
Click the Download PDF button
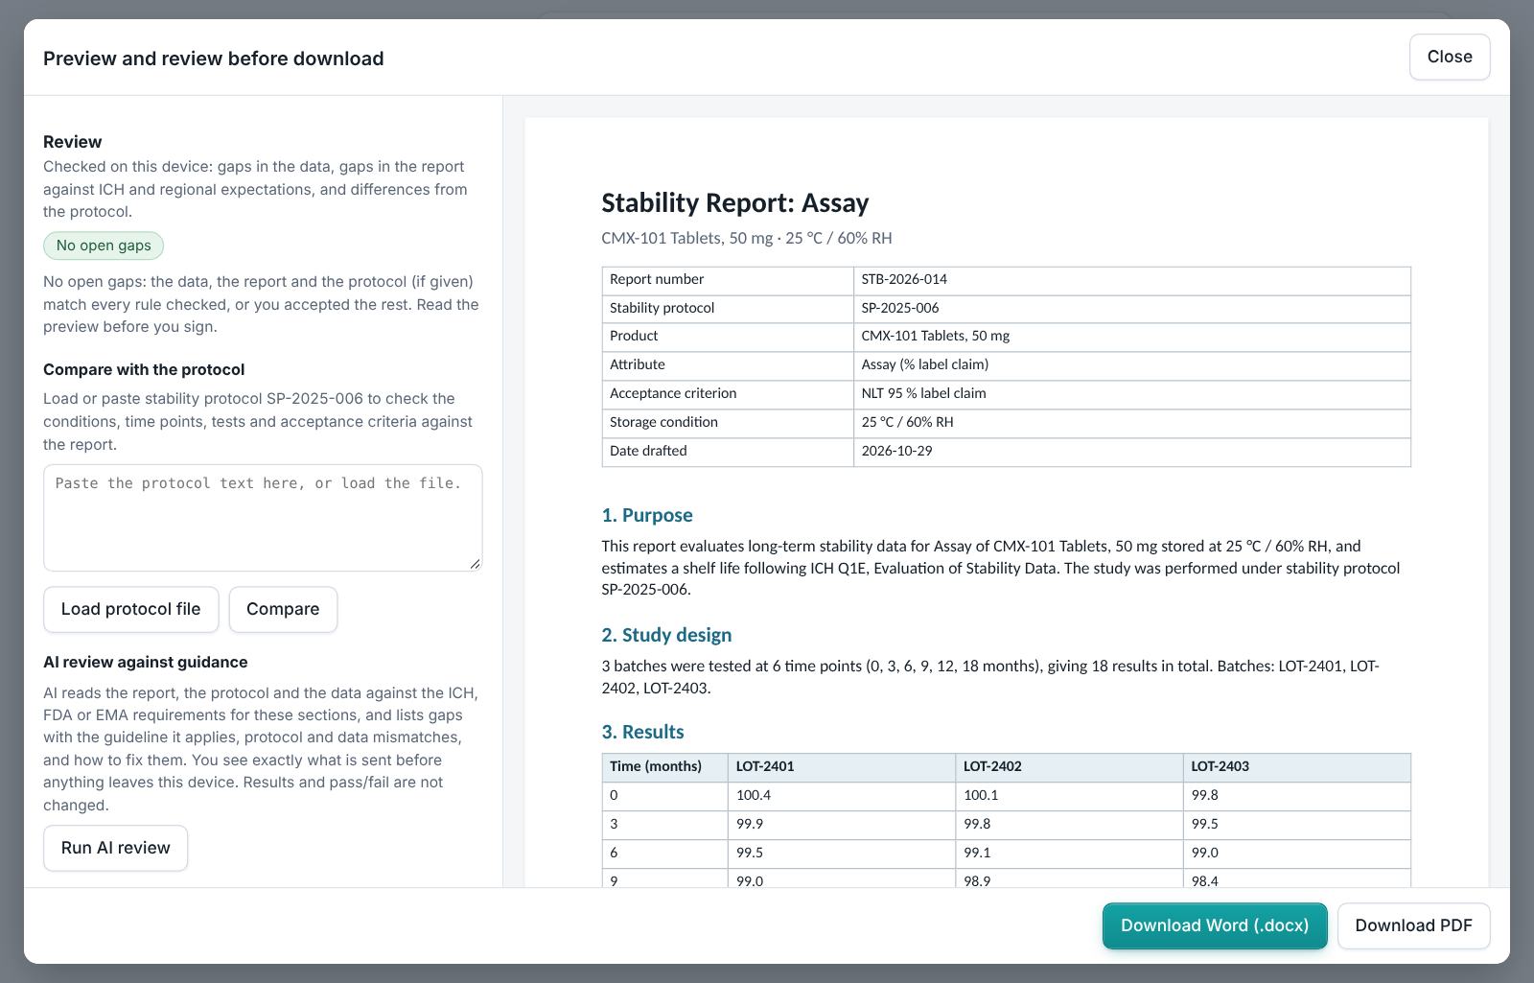pyautogui.click(x=1413, y=925)
